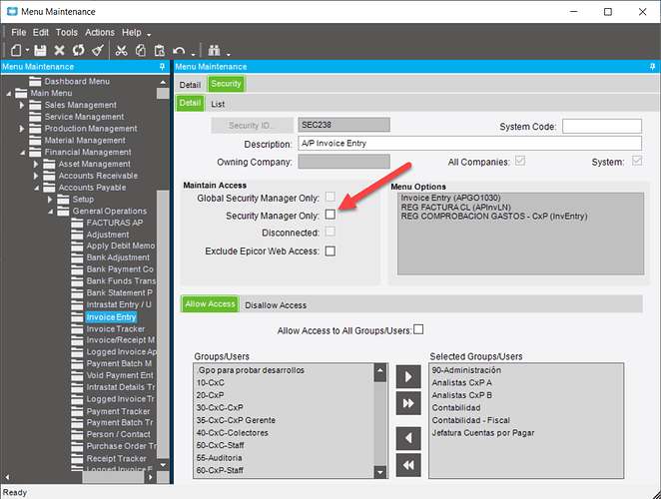Screen dimensions: 661x499
Task: Collapse the Main Menu tree node
Action: [x=8, y=94]
